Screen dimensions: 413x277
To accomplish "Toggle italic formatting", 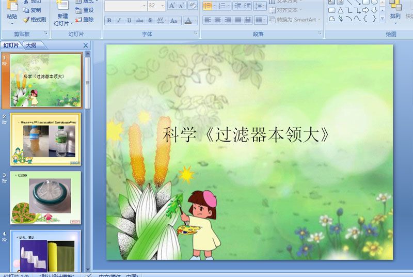I will [119, 21].
